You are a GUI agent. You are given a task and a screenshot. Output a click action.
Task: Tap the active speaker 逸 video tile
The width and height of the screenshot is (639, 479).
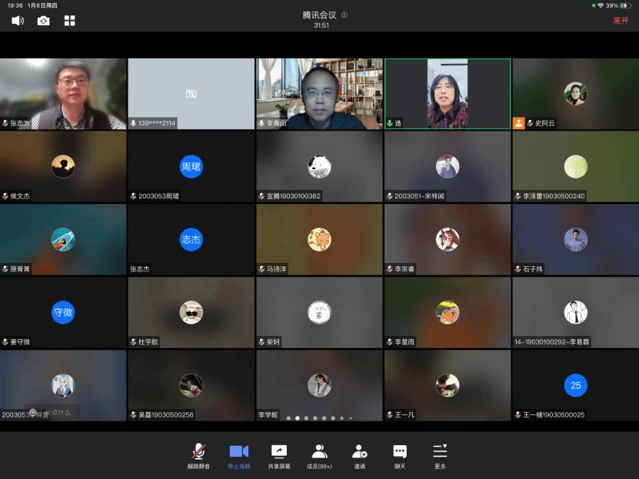point(448,93)
